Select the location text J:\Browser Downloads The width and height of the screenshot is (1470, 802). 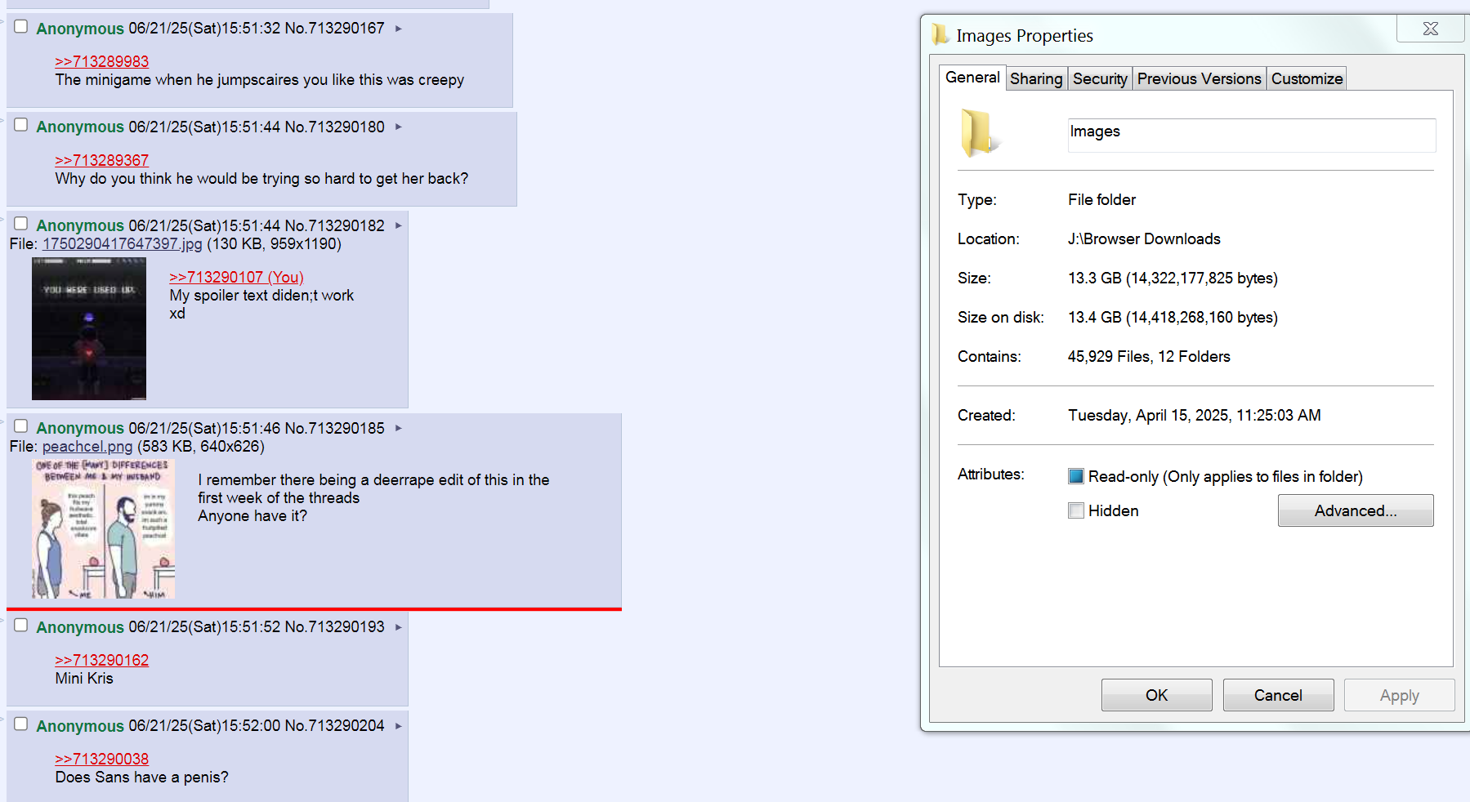point(1144,239)
